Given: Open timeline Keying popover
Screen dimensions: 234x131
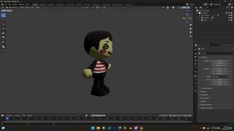Looking at the screenshot, I should point(18,115).
